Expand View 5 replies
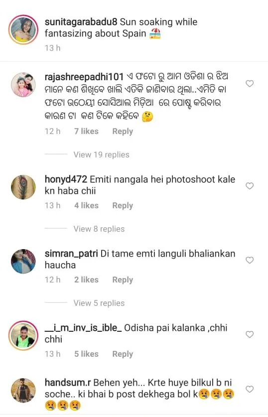 coord(99,303)
